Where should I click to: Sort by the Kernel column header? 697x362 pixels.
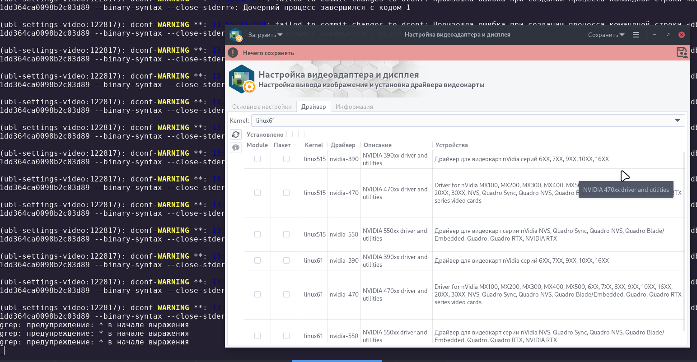click(x=314, y=145)
